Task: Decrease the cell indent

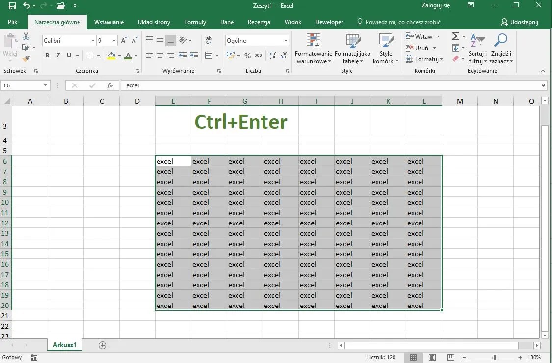Action: [183, 56]
